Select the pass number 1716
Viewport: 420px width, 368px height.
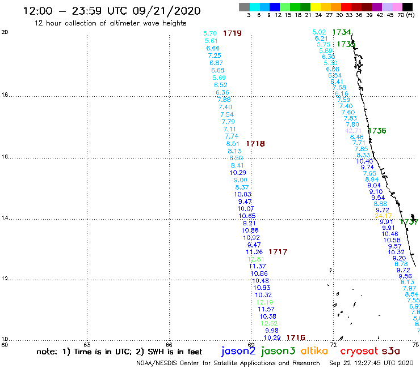(296, 338)
